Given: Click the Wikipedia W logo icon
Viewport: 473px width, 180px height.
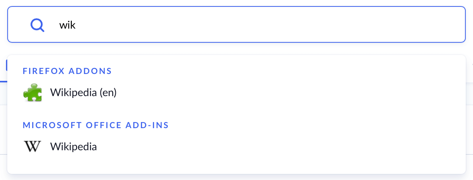Looking at the screenshot, I should point(32,146).
